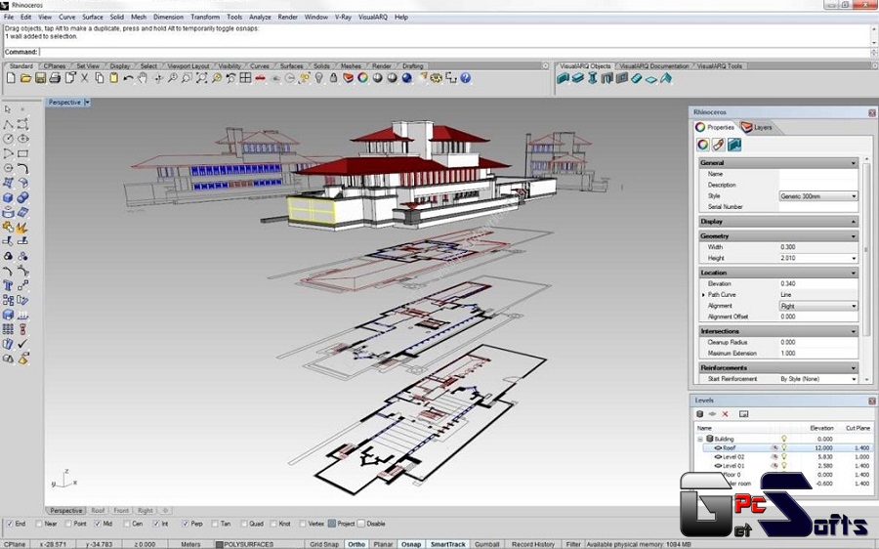Click the four-viewport layout icon

(245, 78)
